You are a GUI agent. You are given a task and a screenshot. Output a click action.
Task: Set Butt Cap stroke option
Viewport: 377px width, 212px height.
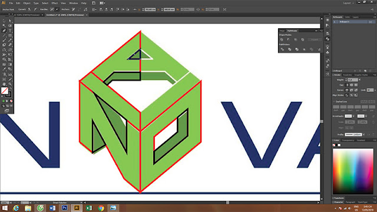[x=347, y=85]
